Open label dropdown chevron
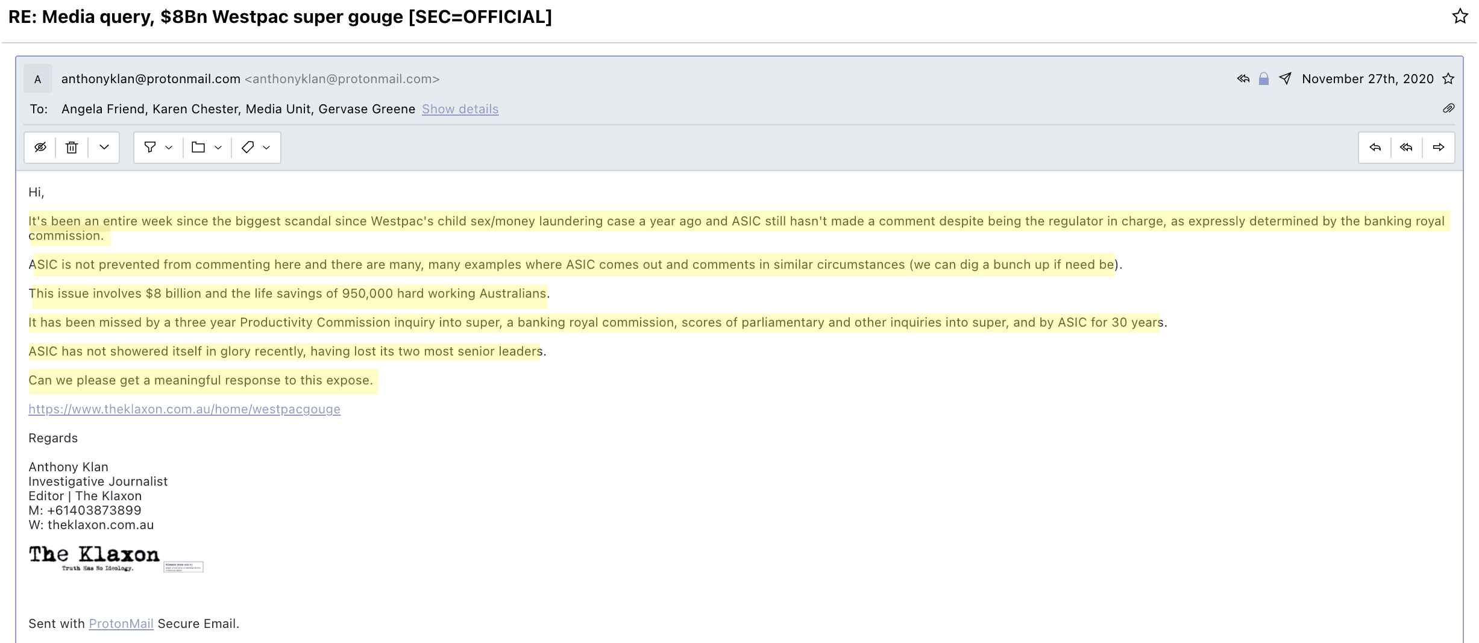The width and height of the screenshot is (1479, 643). coord(266,148)
